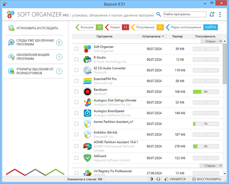Click the R-Studio program icon

tap(87, 59)
